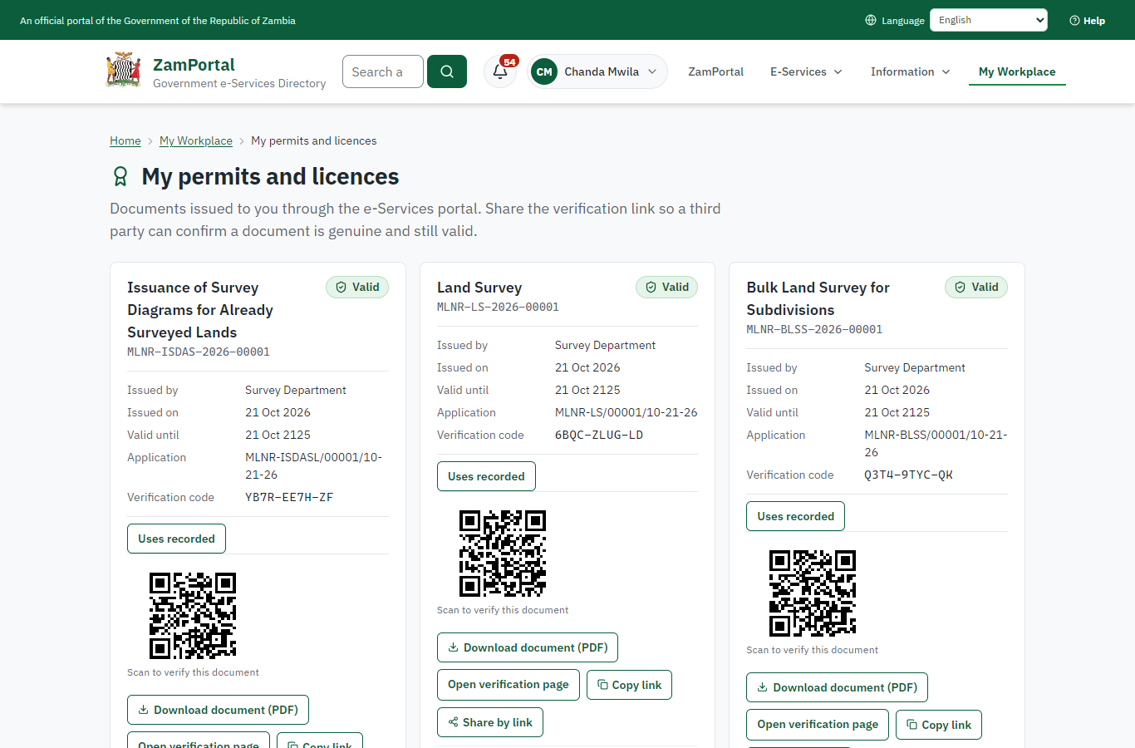This screenshot has height=748, width=1135.
Task: Go to My Workplace breadcrumb link
Action: (x=196, y=140)
